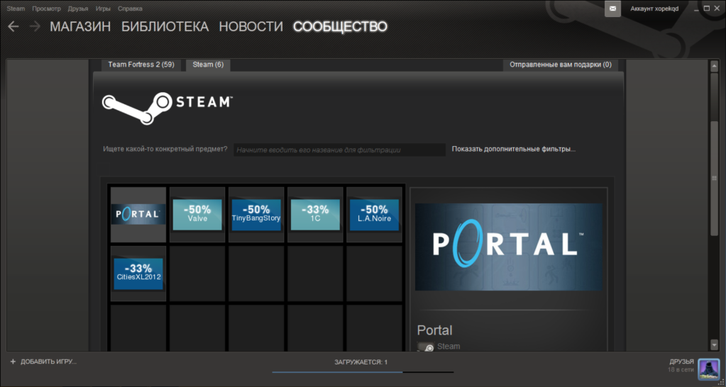Open Отправленные вам подарки (0) tab
The width and height of the screenshot is (726, 387).
coord(560,64)
